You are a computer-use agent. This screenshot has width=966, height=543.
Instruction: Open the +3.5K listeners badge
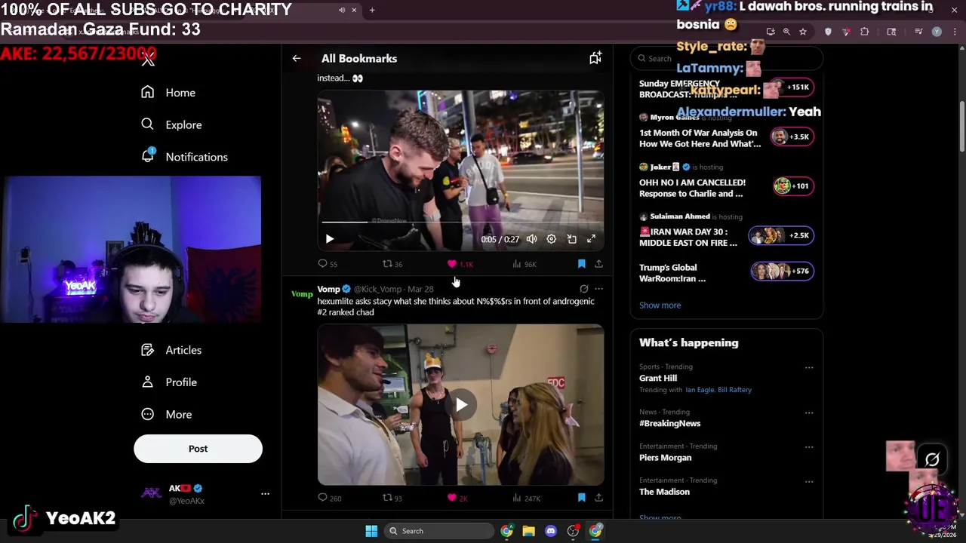pos(792,137)
